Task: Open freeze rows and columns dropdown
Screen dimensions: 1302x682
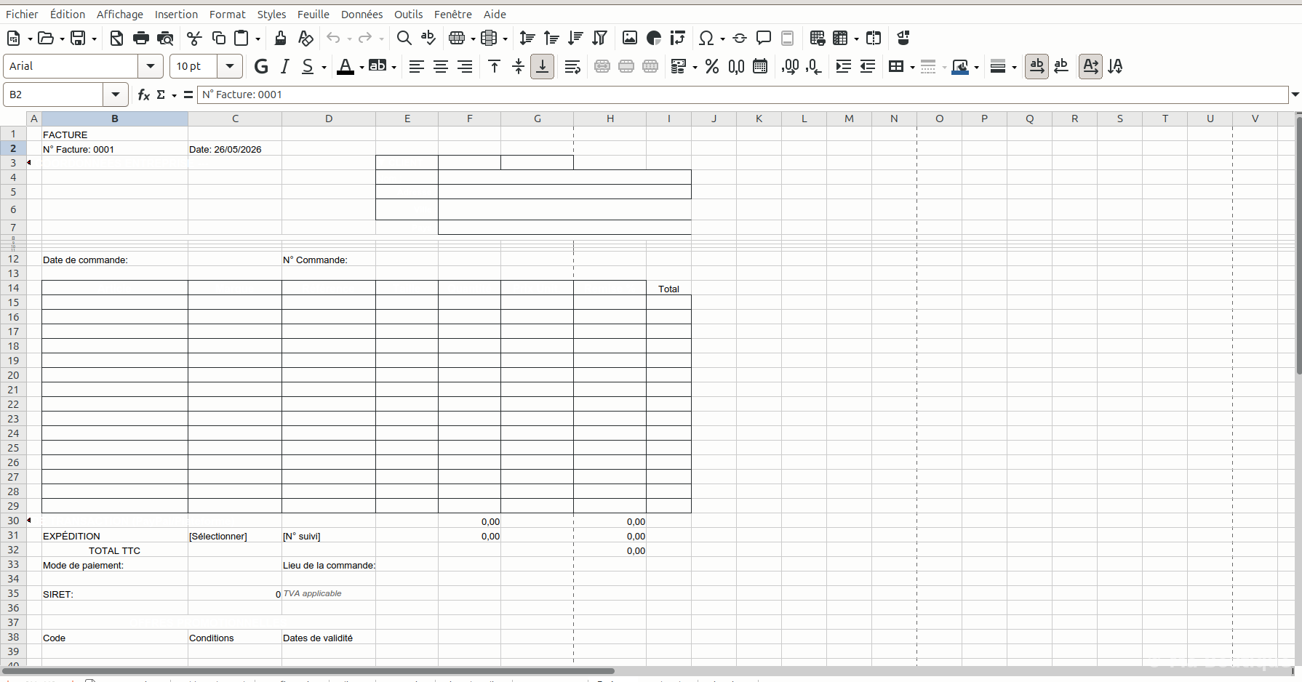Action: tap(856, 39)
